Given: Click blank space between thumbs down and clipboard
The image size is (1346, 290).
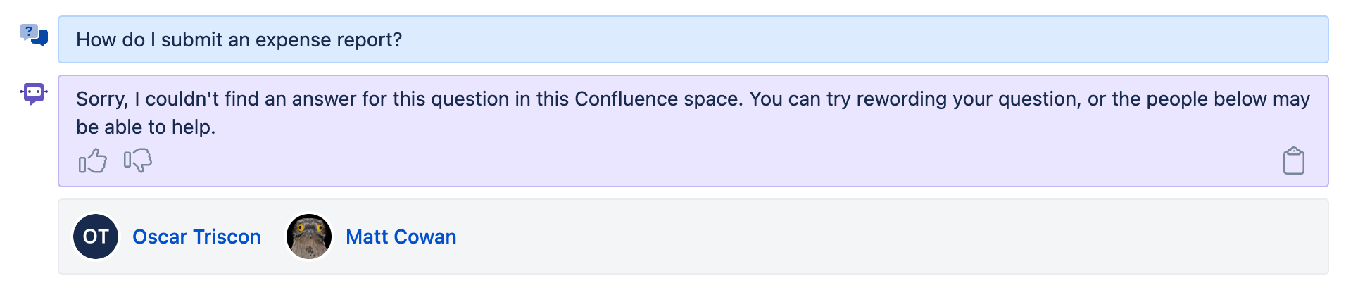Looking at the screenshot, I should pos(704,161).
